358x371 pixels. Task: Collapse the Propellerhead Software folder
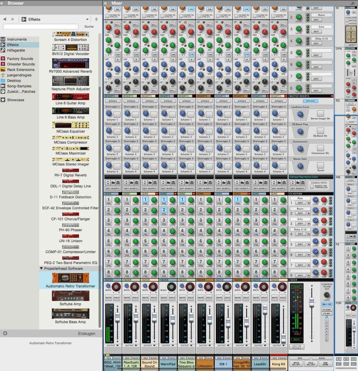point(41,268)
